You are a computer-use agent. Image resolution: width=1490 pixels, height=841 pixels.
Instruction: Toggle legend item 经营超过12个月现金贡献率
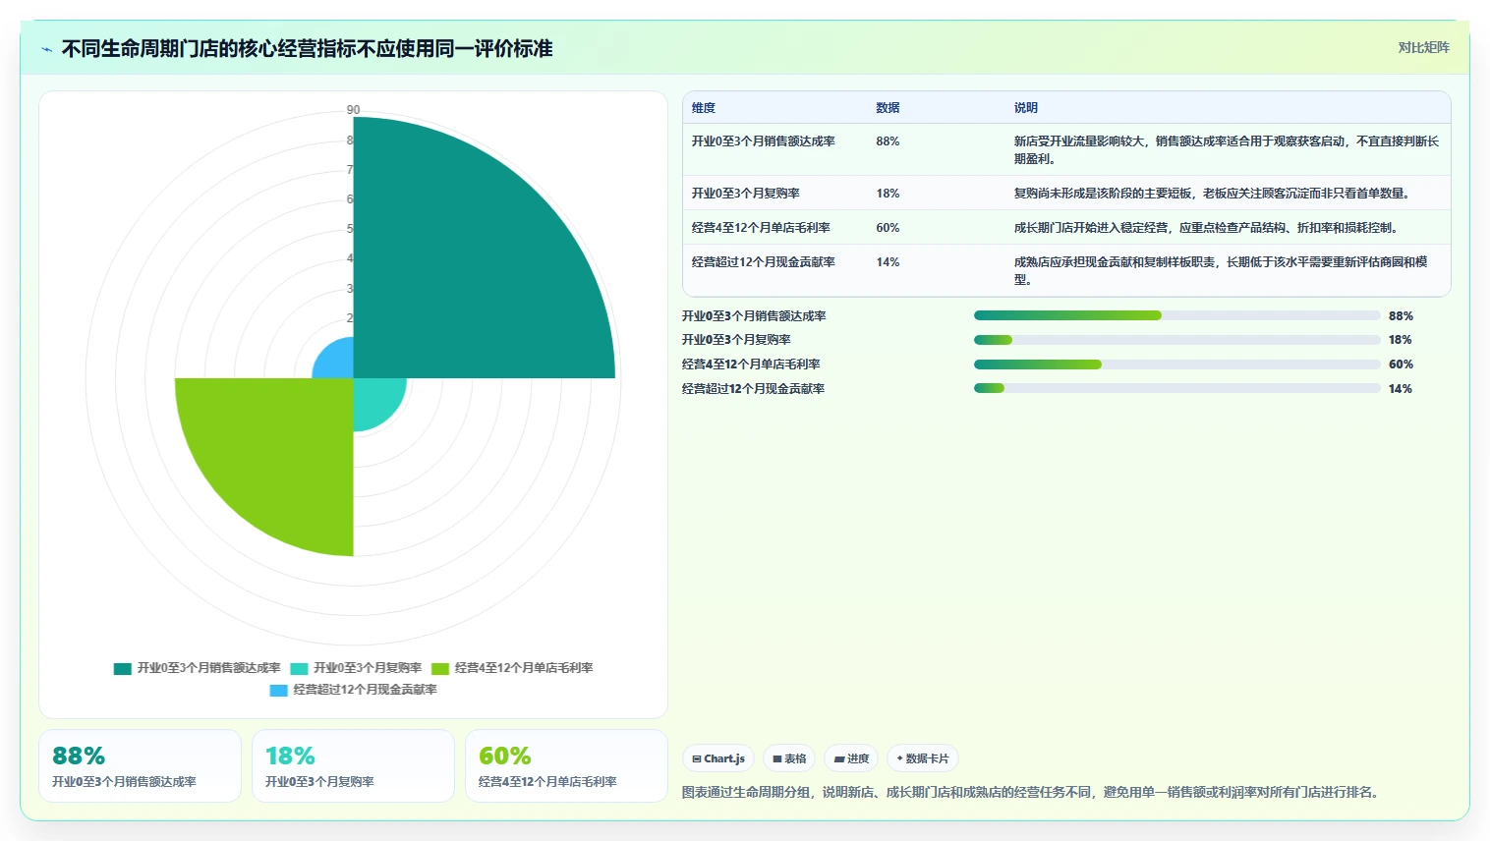pos(354,690)
